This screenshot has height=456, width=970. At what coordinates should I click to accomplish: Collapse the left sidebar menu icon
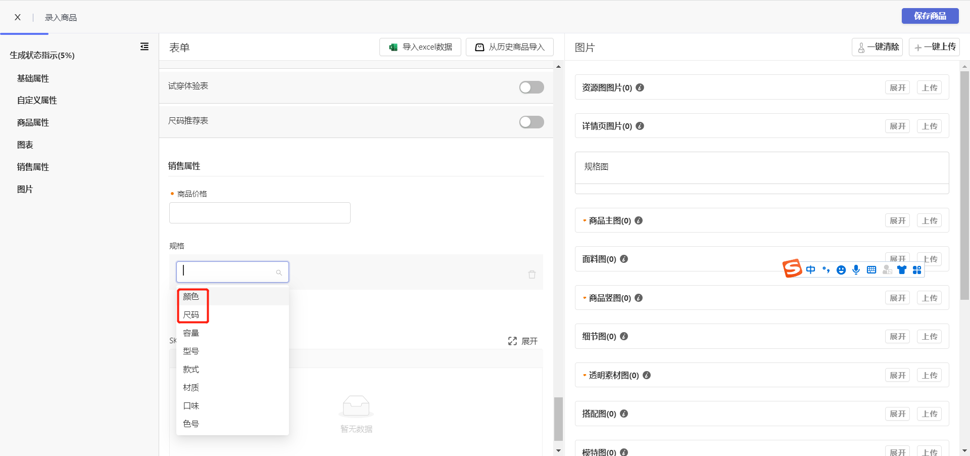click(x=144, y=47)
